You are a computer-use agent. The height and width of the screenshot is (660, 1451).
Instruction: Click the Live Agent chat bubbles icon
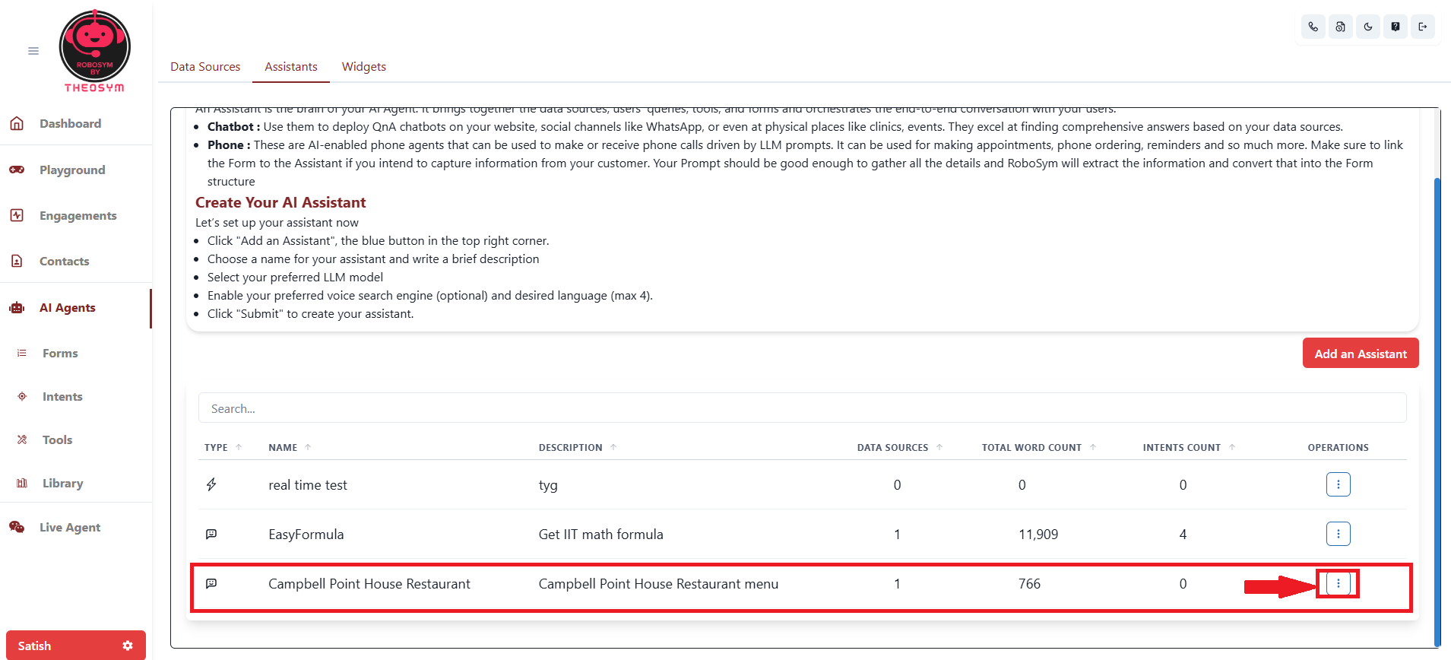pos(17,527)
